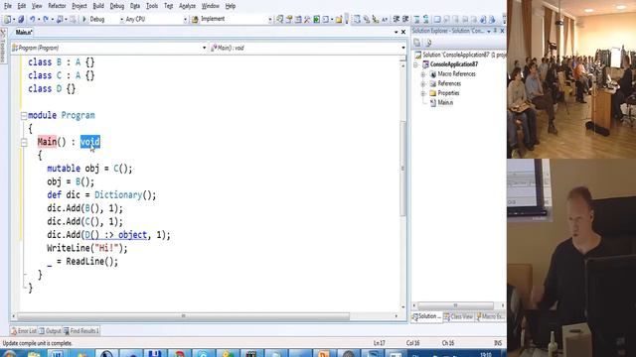Screen dimensions: 636x357
Task: Click the Show All Files icon in Solution Explorer
Action: click(428, 43)
